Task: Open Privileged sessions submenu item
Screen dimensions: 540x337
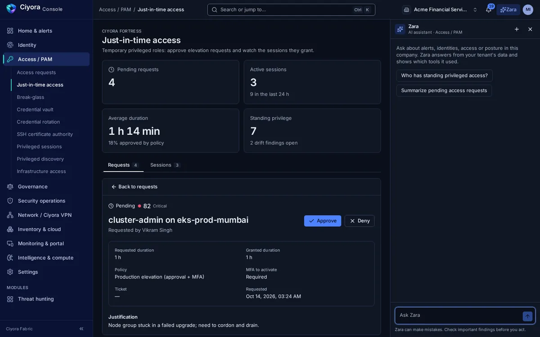Action: (50, 146)
